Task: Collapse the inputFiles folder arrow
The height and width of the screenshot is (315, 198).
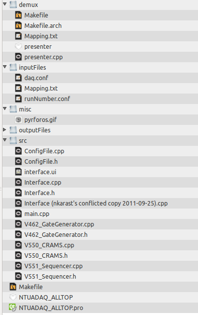Action: (x=5, y=67)
